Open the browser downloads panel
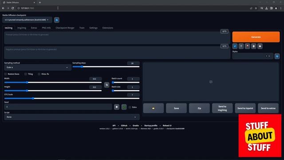Image resolution: width=284 pixels, height=160 pixels. coord(266,8)
